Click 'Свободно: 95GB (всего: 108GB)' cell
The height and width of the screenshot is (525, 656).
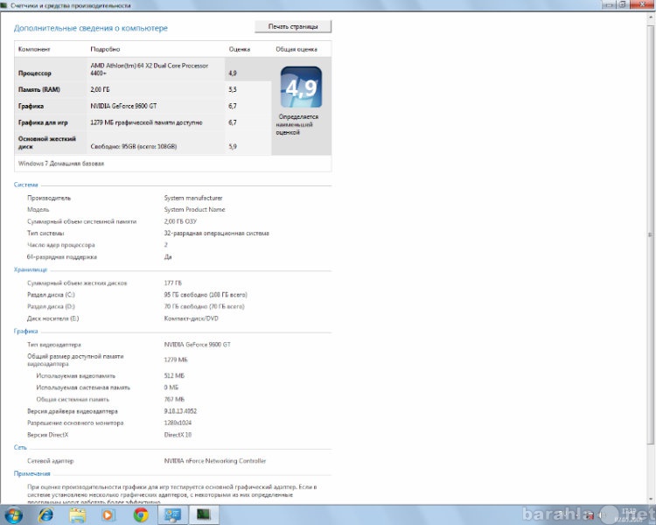134,146
